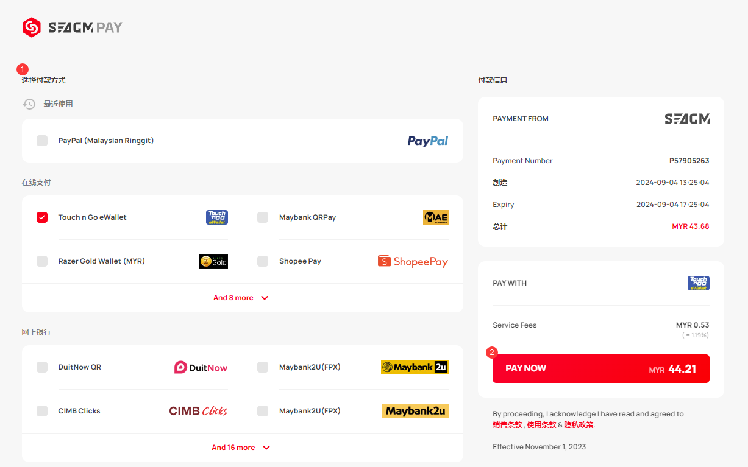Click the Shopee Pay label
This screenshot has height=467, width=748.
click(300, 261)
